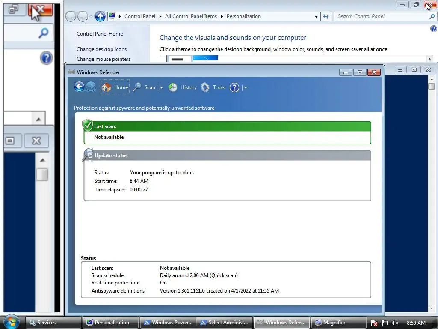Click the Real-time protection 'On' value
This screenshot has width=438, height=329.
pos(163,283)
